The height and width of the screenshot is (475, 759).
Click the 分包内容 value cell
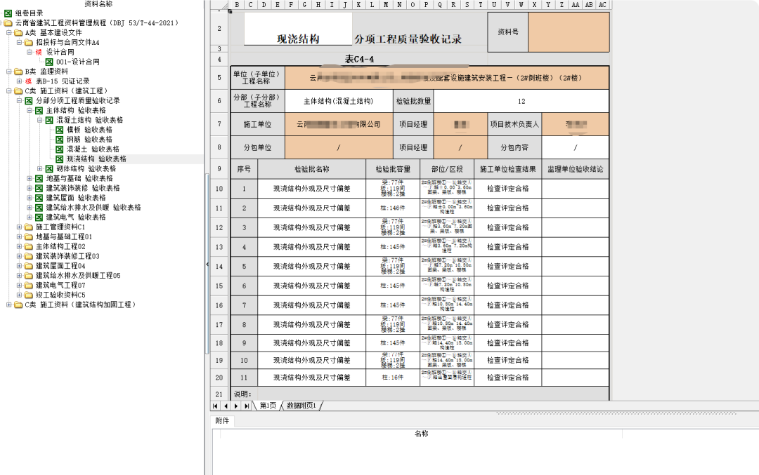[x=575, y=147]
